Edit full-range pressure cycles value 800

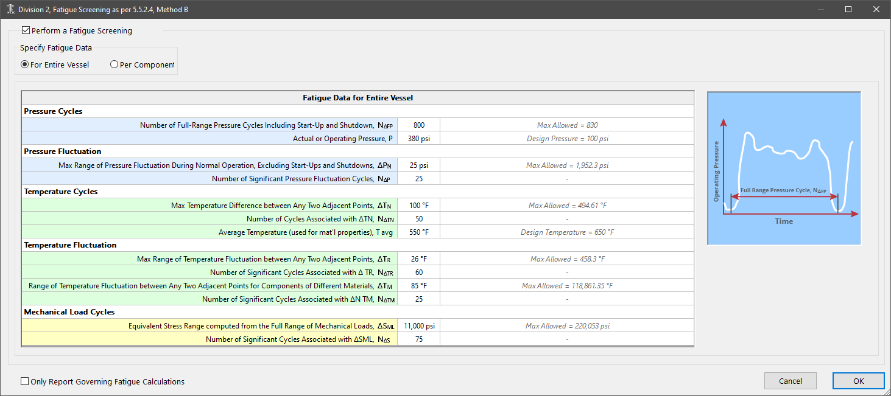tap(418, 125)
